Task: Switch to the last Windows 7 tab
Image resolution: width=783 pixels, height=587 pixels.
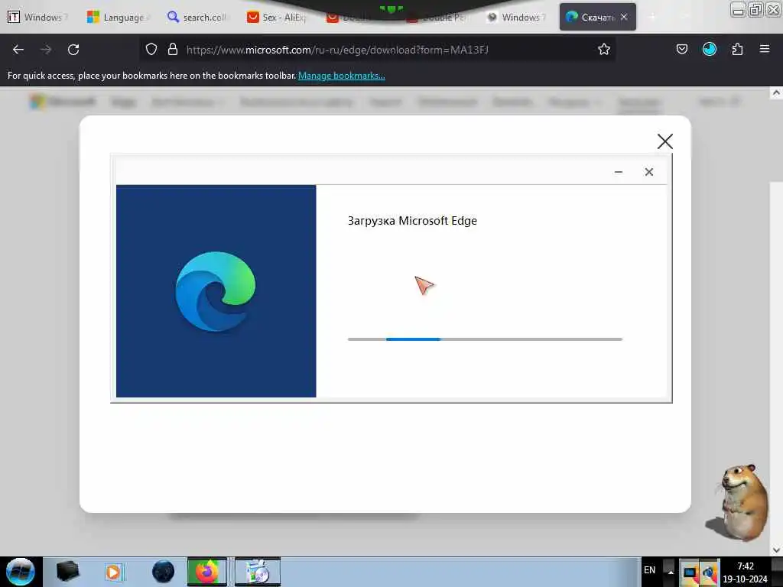Action: pos(516,17)
